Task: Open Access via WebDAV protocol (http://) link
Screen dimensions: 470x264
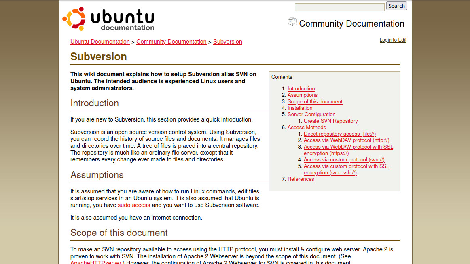Action: point(347,140)
